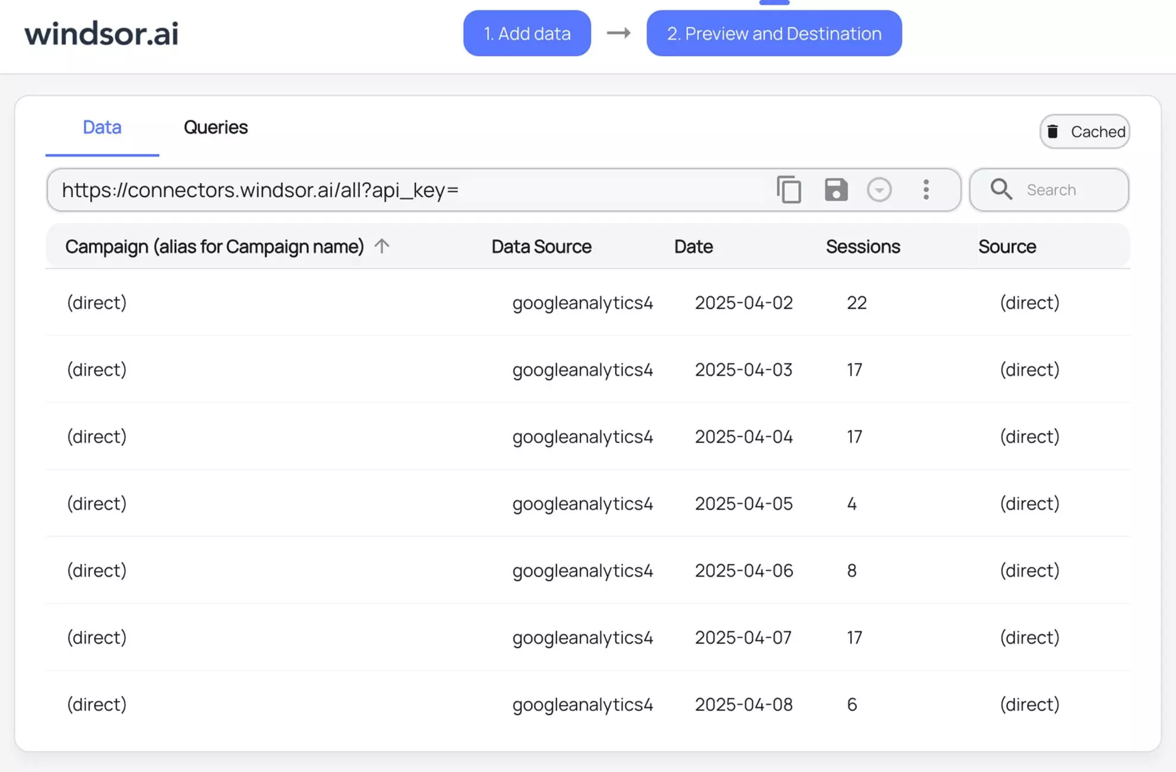Viewport: 1176px width, 772px height.
Task: Sort by the Data Source column header
Action: (541, 246)
